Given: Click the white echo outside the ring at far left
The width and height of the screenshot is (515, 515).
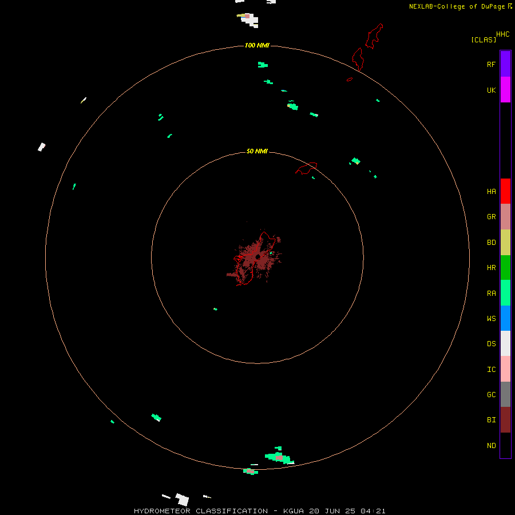Looking at the screenshot, I should click(x=42, y=147).
